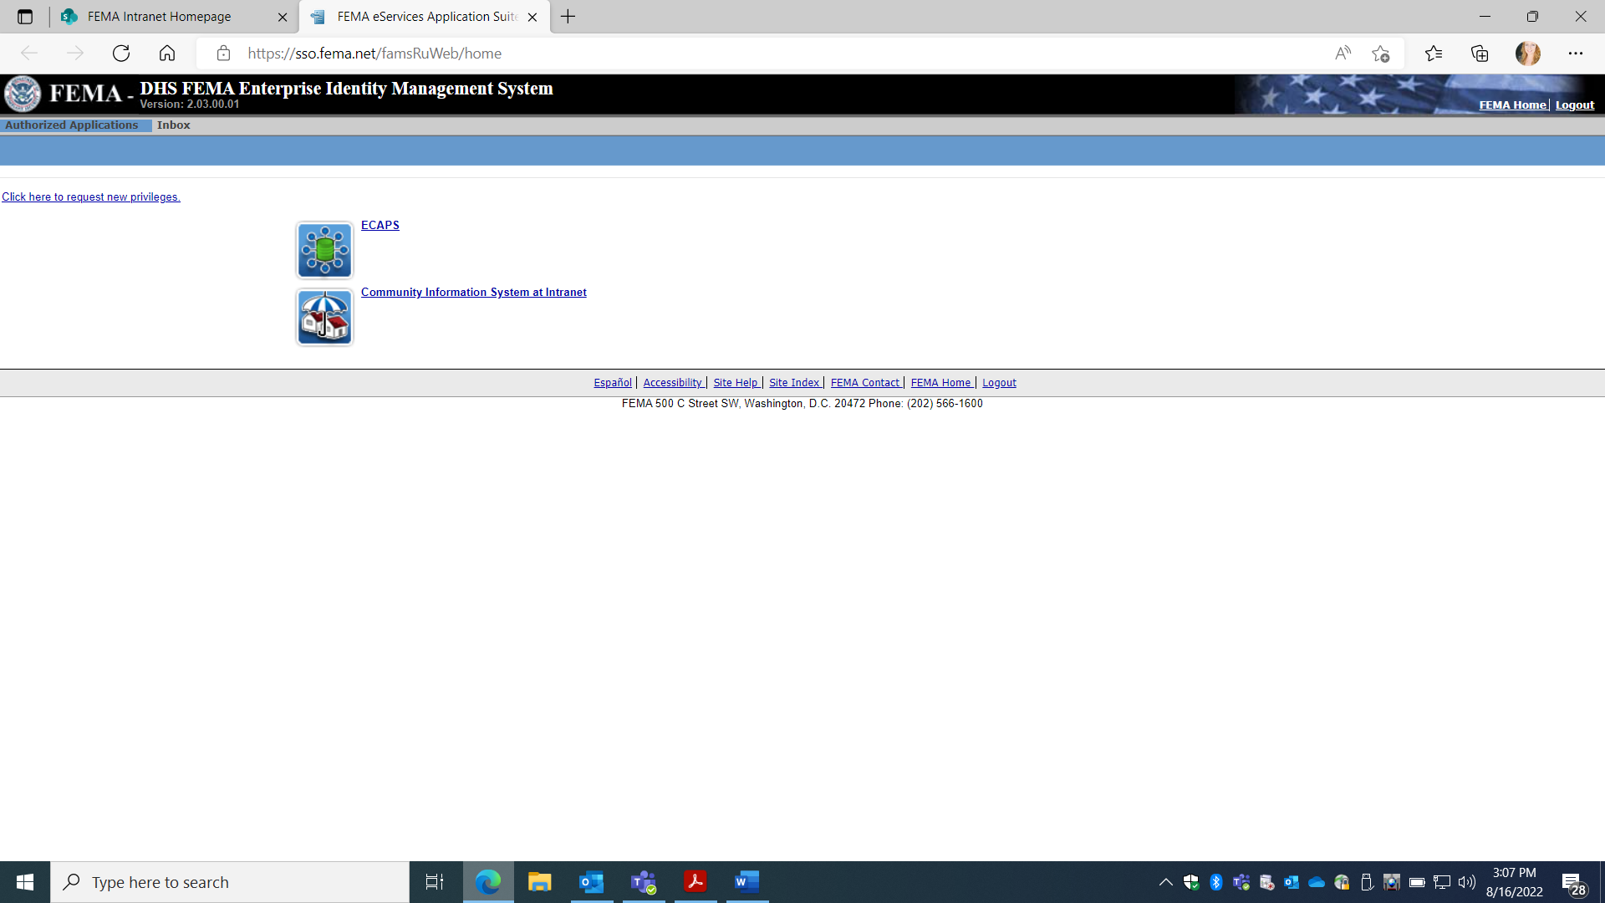The width and height of the screenshot is (1605, 903).
Task: Open the tab actions menu button
Action: tap(25, 17)
